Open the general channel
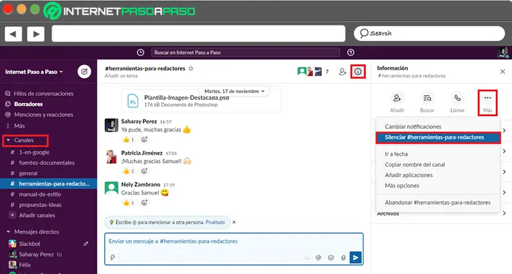Screen dimensions: 512x274 [28, 173]
